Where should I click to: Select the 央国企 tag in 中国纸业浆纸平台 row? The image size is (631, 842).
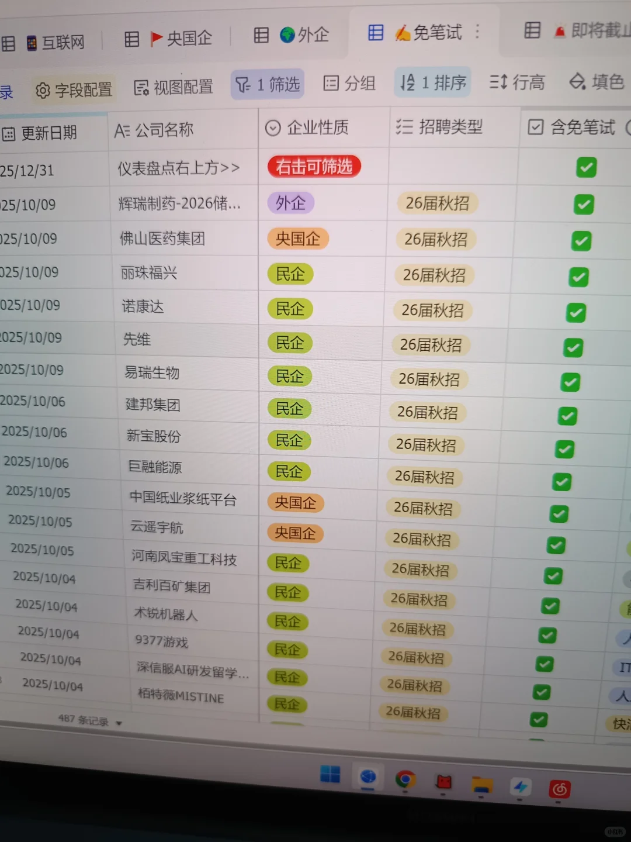point(296,503)
